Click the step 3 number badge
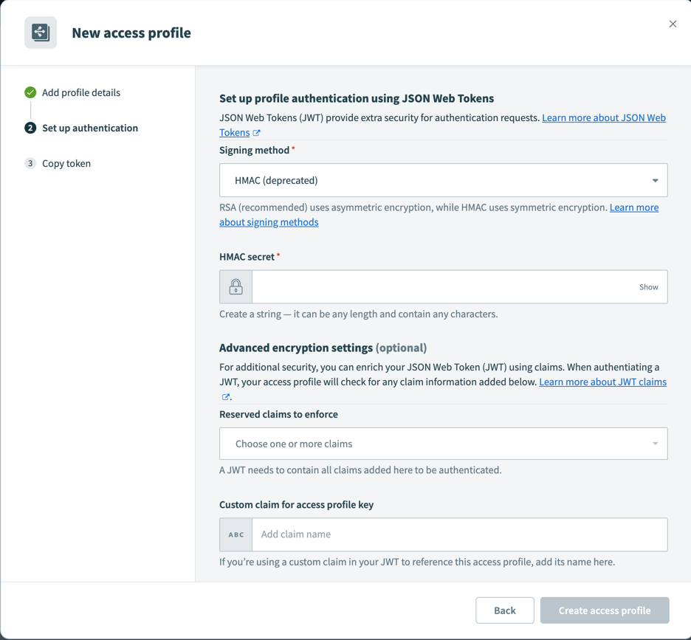Screen dimensions: 691x640 pyautogui.click(x=30, y=163)
